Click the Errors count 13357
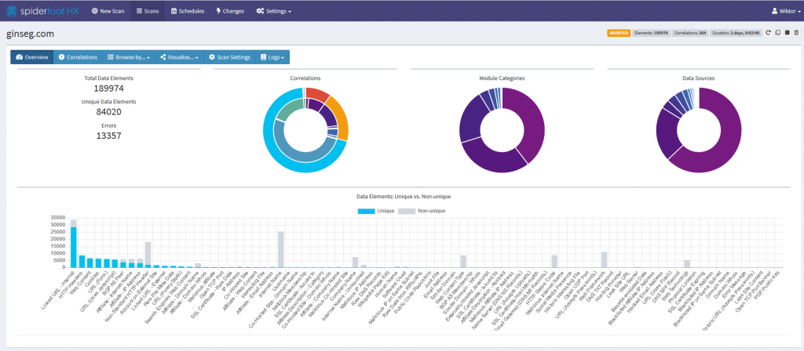 108,136
